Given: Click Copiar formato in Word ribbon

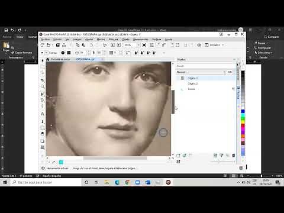Looking at the screenshot, I should pos(22,53).
